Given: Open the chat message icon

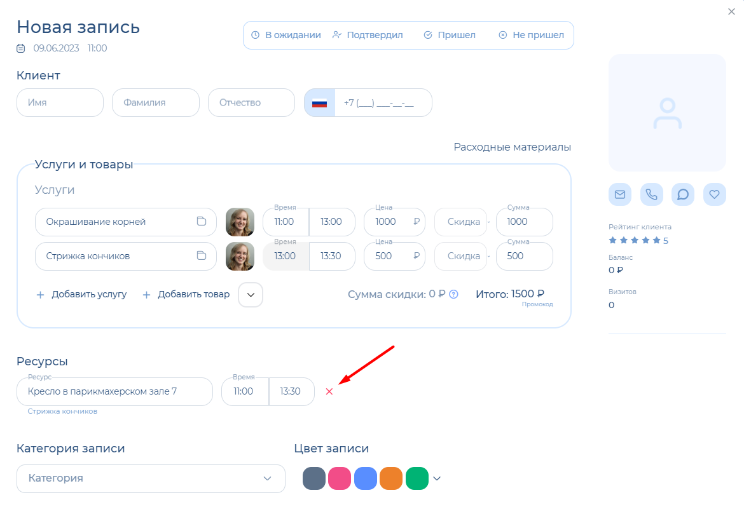Looking at the screenshot, I should [683, 194].
